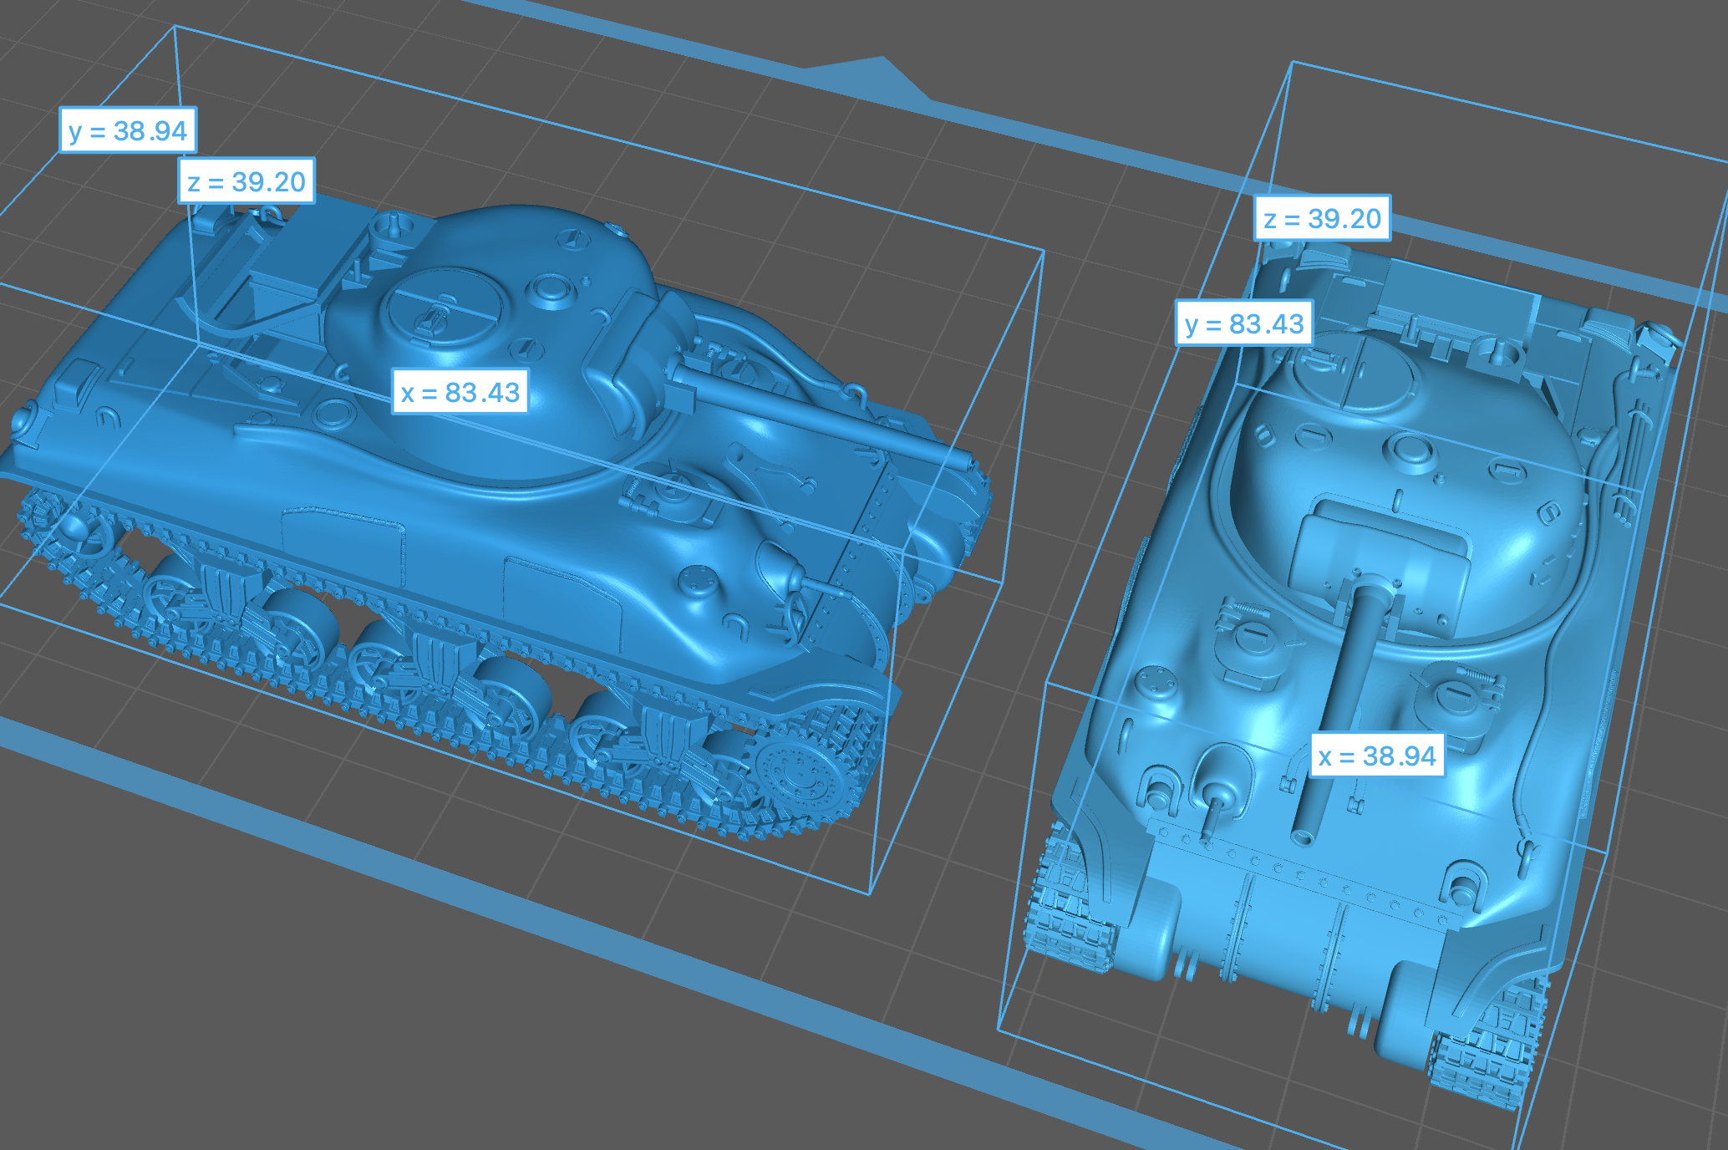Select the y = 83.43 dimension label

[x=1244, y=323]
